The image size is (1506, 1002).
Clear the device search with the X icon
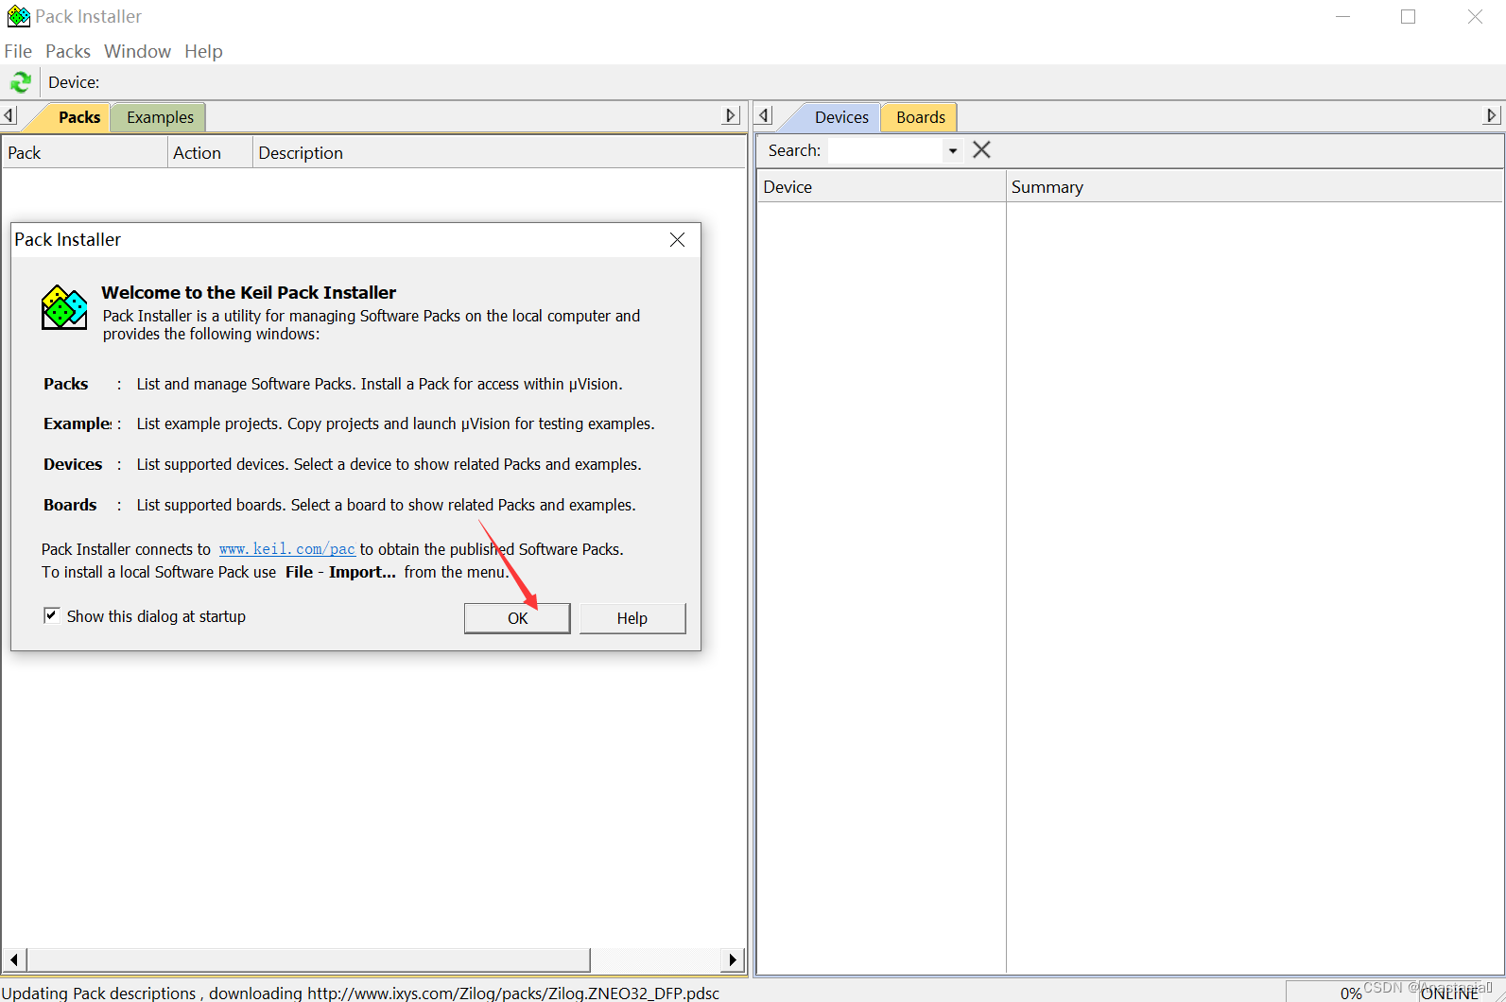[x=981, y=149]
